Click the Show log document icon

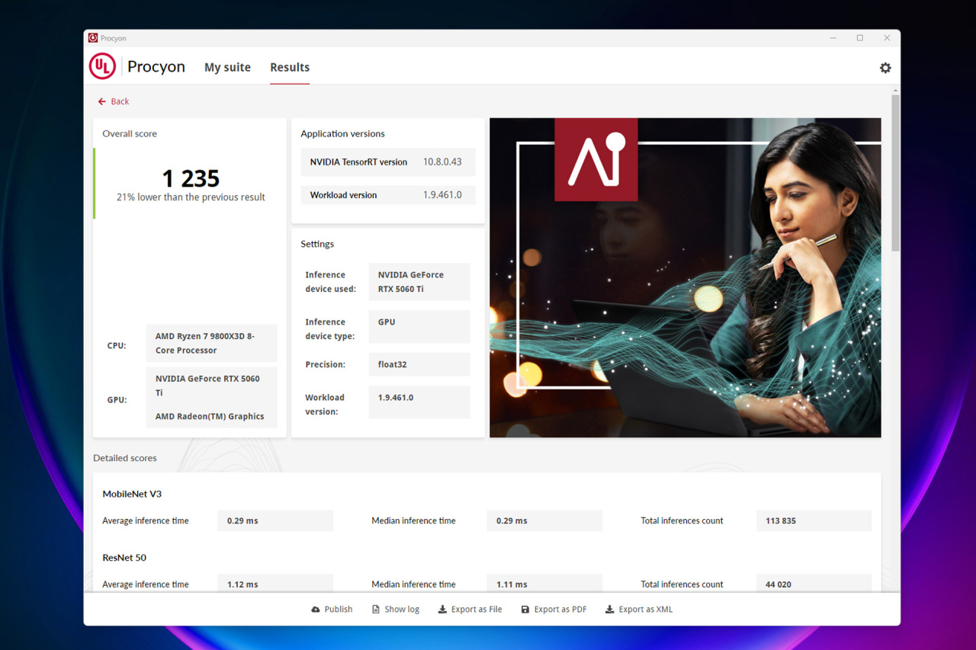point(376,610)
